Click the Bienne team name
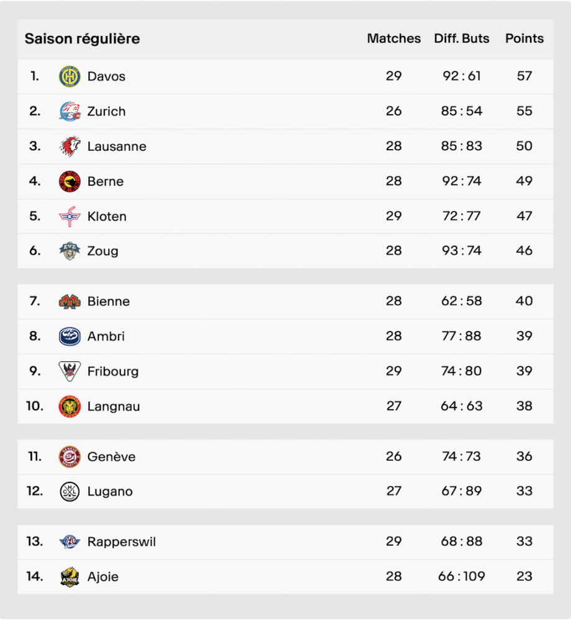 (109, 301)
